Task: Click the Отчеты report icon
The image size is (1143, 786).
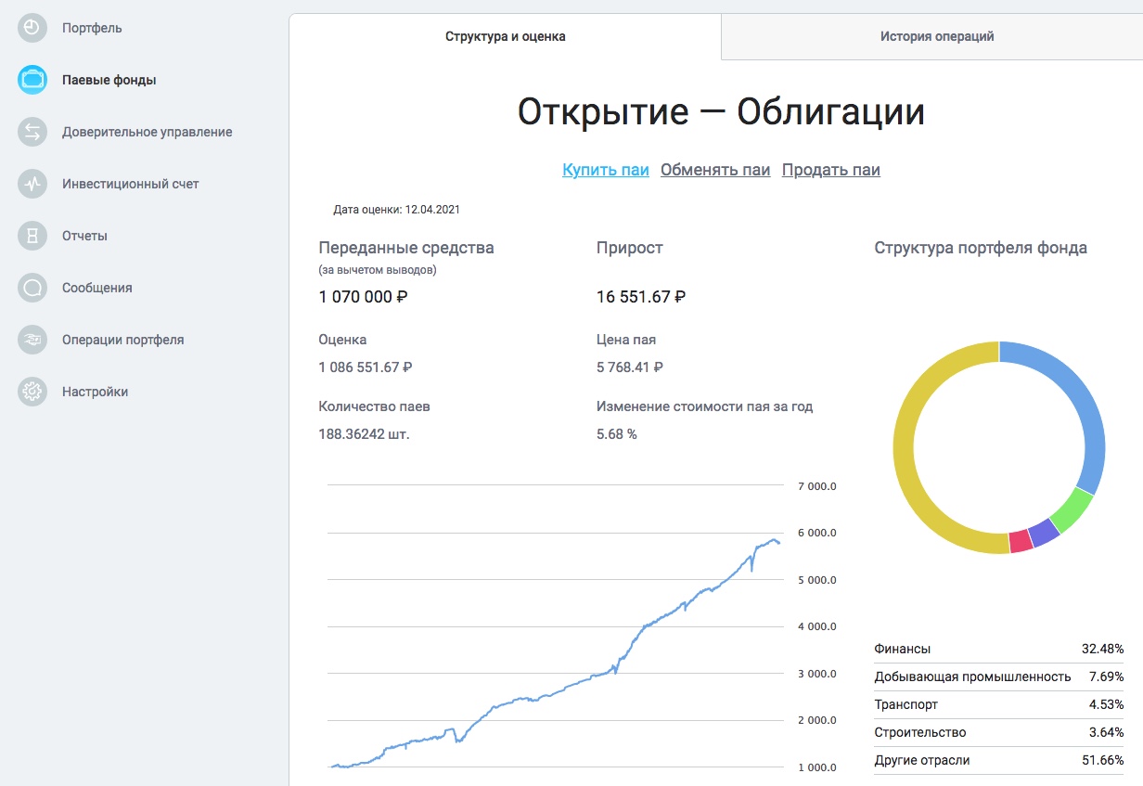Action: pos(32,236)
